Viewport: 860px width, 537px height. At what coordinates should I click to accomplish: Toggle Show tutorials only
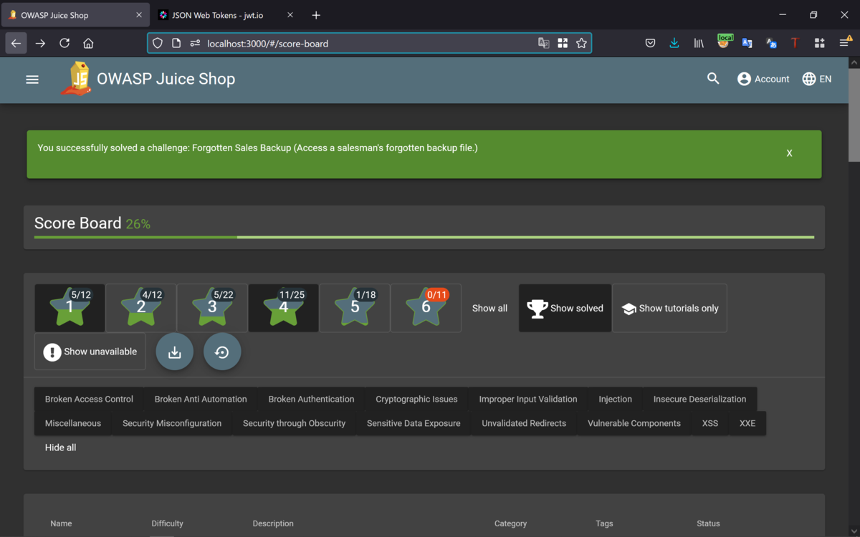pyautogui.click(x=669, y=308)
